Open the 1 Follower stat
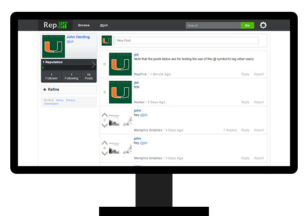The height and width of the screenshot is (216, 308). [51, 76]
